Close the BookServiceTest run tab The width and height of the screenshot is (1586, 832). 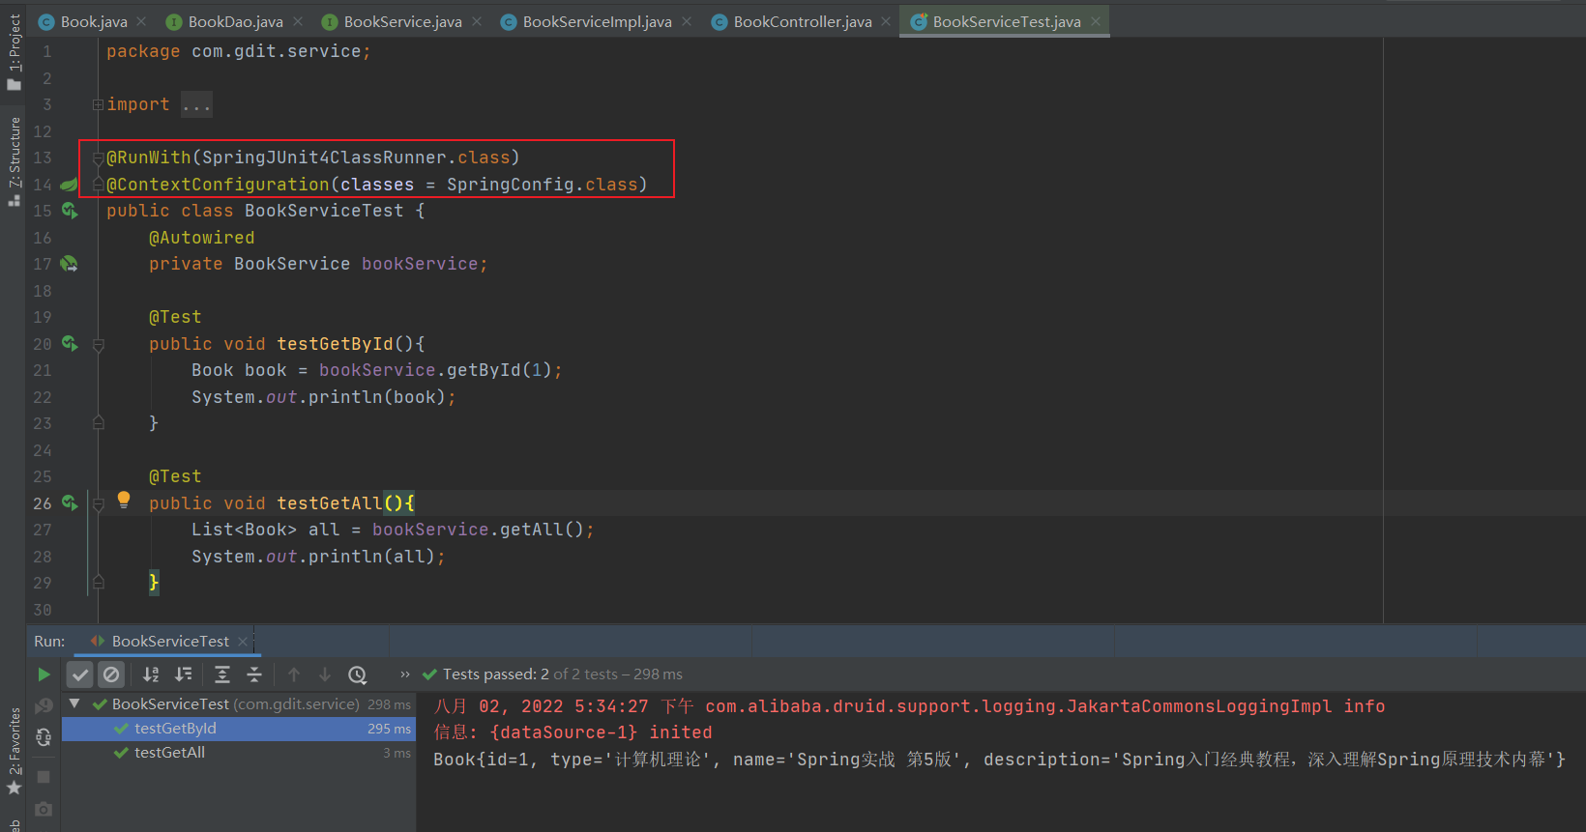pyautogui.click(x=243, y=642)
